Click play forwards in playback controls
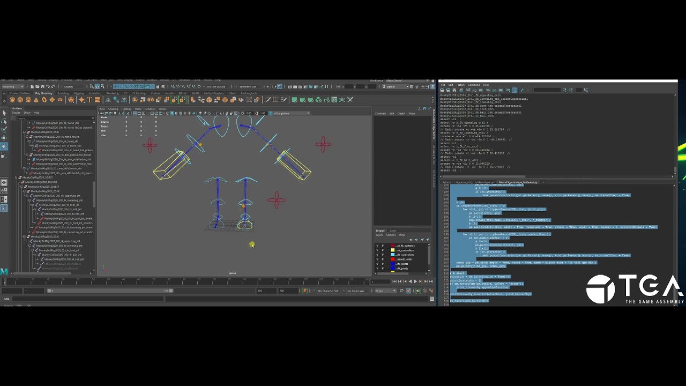This screenshot has width=686, height=386. coord(415,281)
